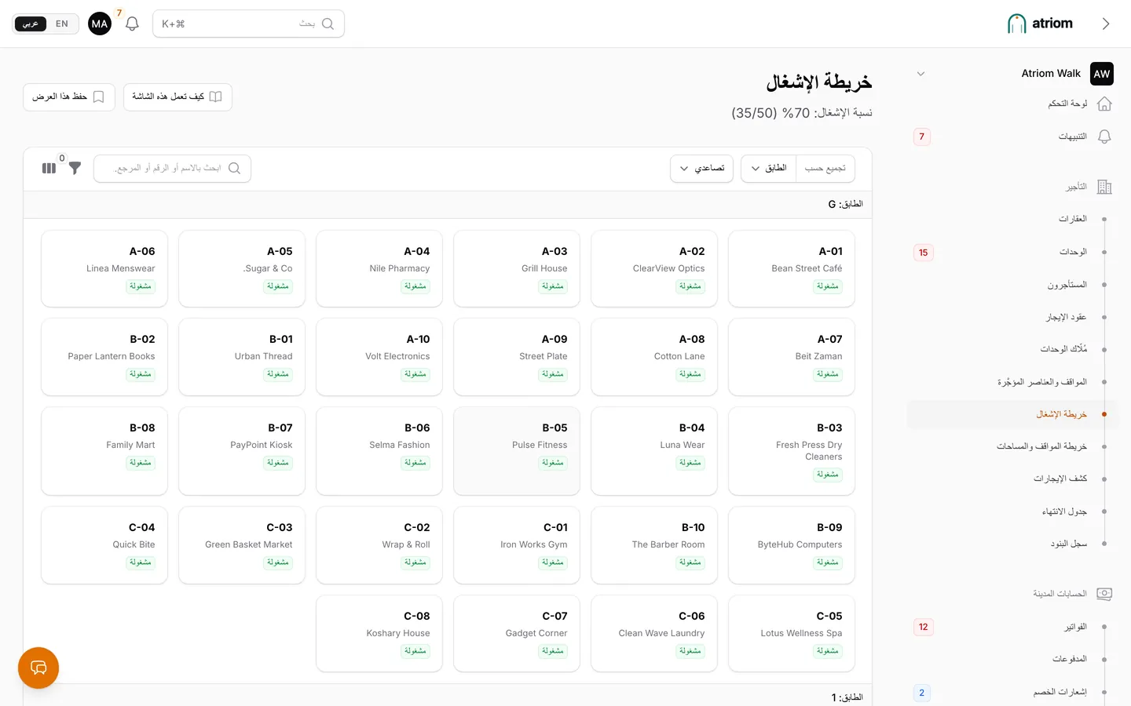Click the bell icon beside التنبيهات
The height and width of the screenshot is (706, 1131).
point(1104,136)
